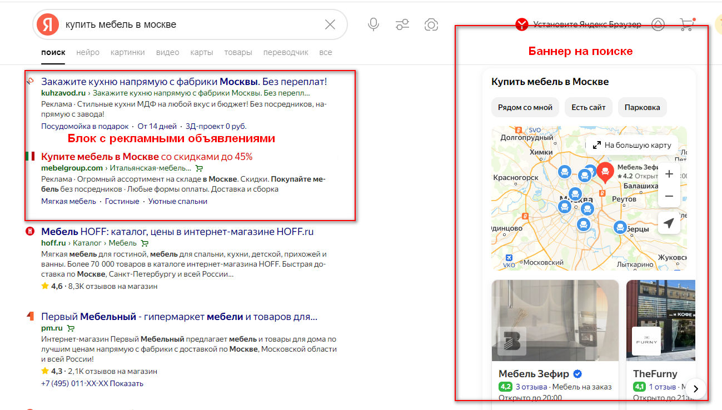Open Закажите кухню напрямую с фабрики ad
Viewport: 722px width, 410px height.
(184, 81)
